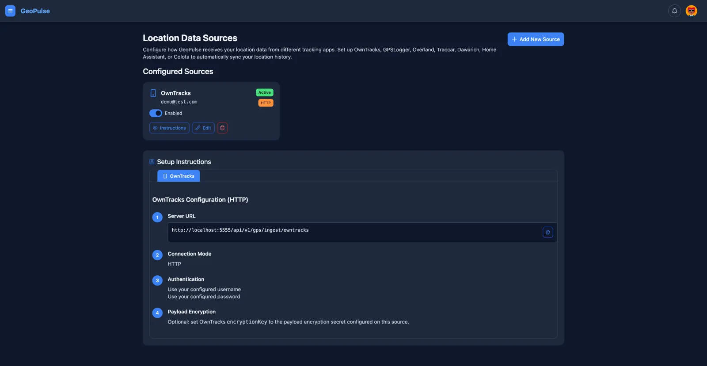The image size is (707, 366).
Task: Click the HTTP badge on OwnTracks card
Action: click(266, 103)
